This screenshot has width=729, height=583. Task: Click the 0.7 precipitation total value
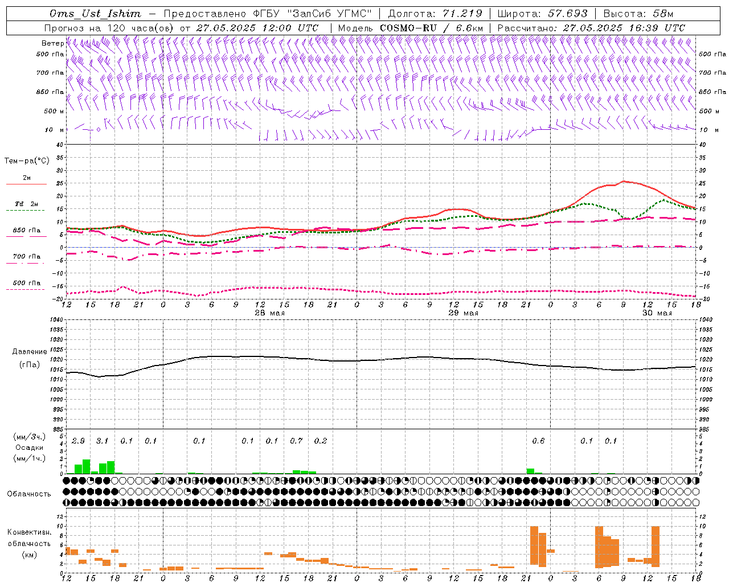296,441
